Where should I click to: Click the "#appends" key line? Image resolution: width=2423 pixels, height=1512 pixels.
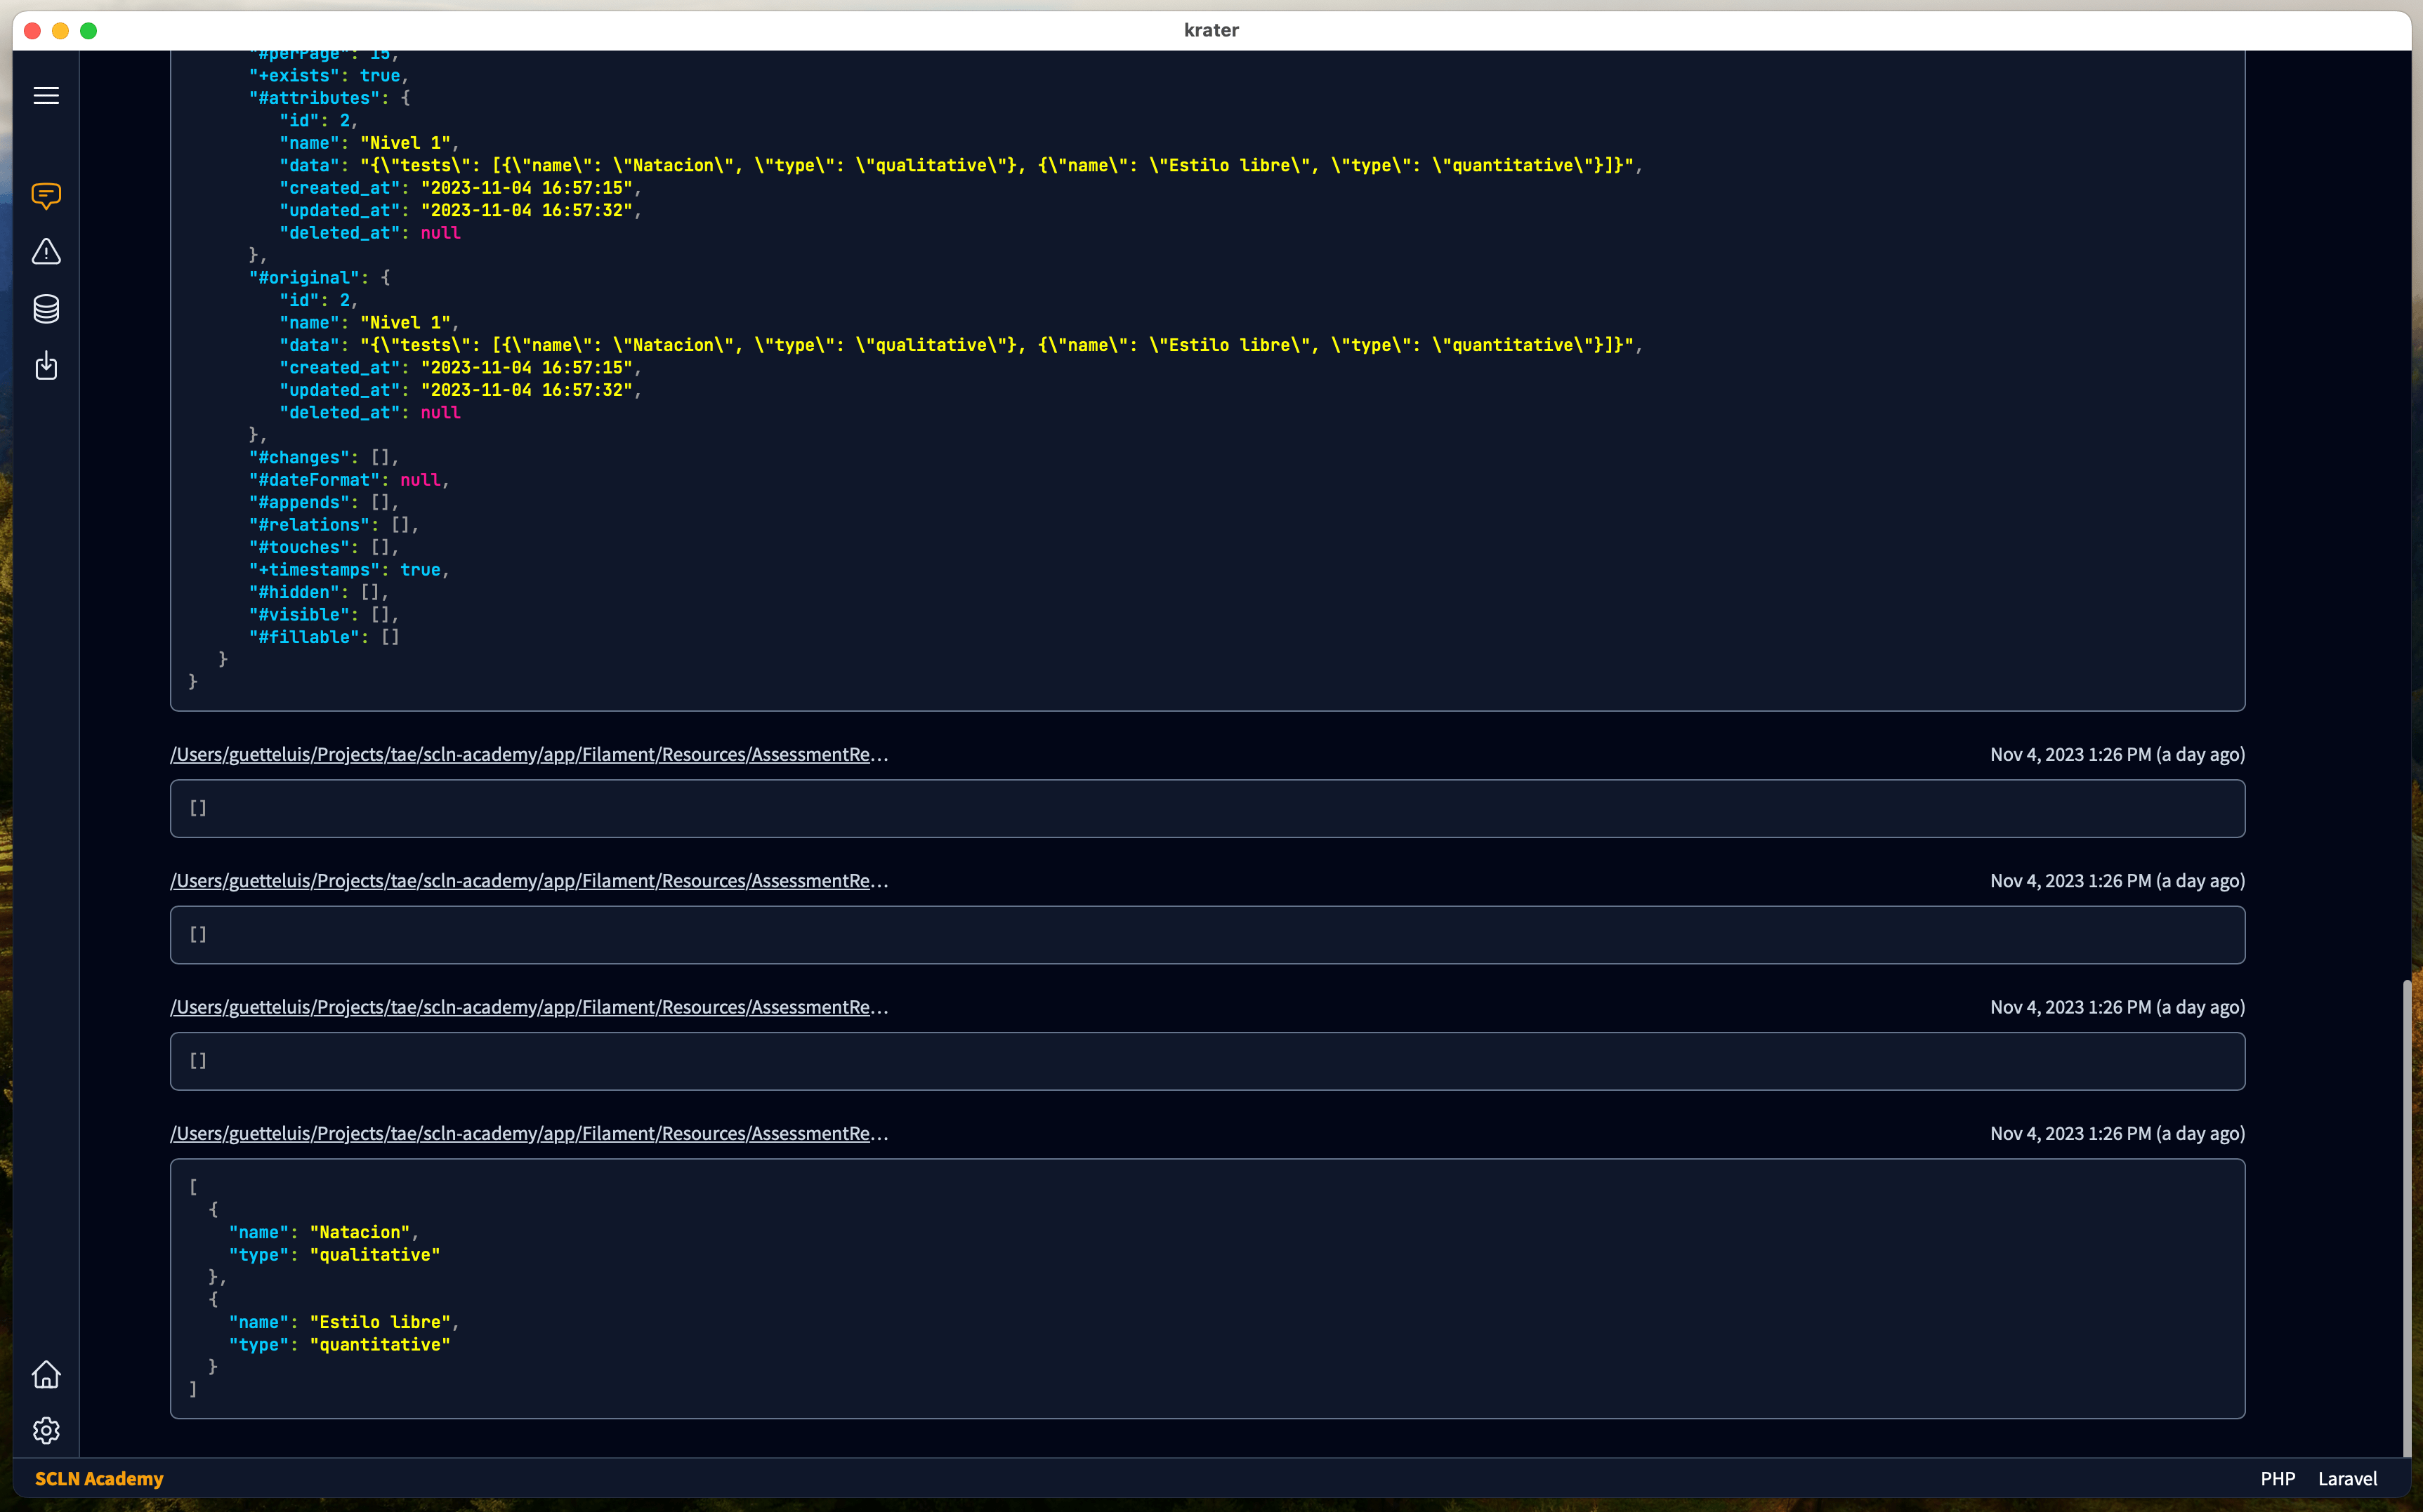pos(323,502)
